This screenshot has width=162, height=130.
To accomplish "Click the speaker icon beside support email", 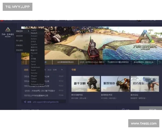I will [x=25, y=102].
